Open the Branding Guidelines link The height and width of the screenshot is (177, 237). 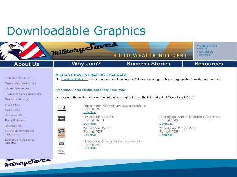pos(74,79)
